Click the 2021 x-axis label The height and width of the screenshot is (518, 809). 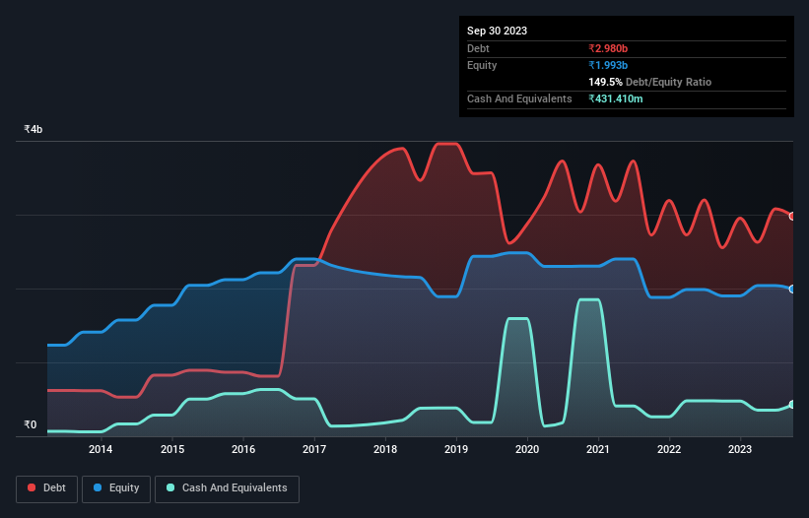[x=598, y=449]
